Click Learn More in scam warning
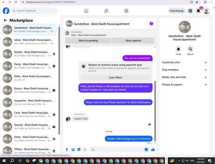The width and height of the screenshot is (215, 164). (115, 78)
